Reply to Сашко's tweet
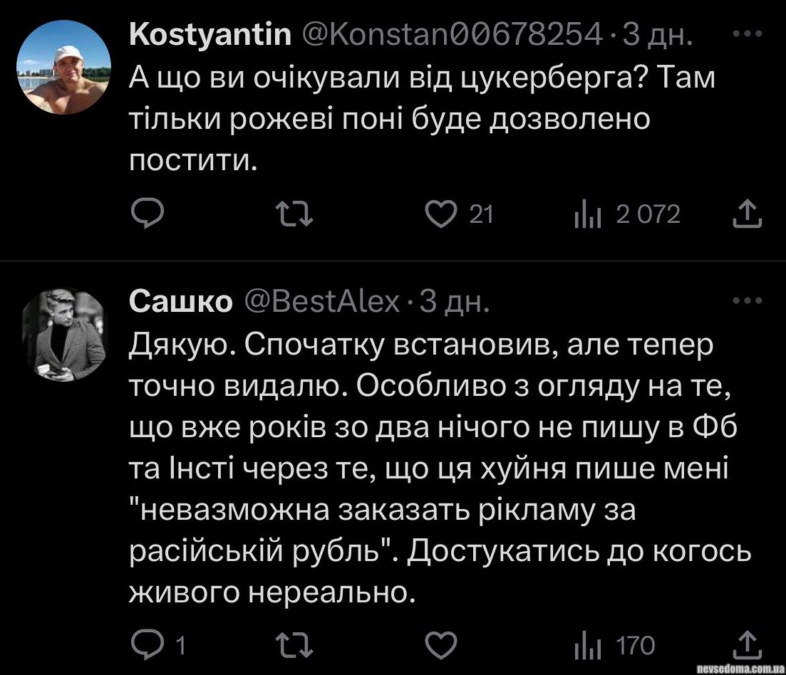The width and height of the screenshot is (786, 675). pyautogui.click(x=149, y=645)
